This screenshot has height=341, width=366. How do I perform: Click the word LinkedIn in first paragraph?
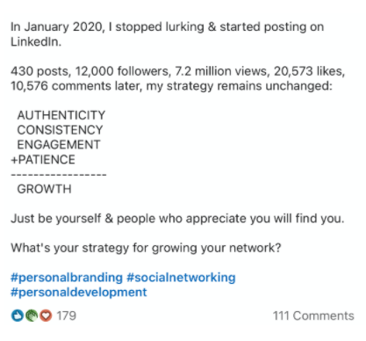click(x=36, y=42)
